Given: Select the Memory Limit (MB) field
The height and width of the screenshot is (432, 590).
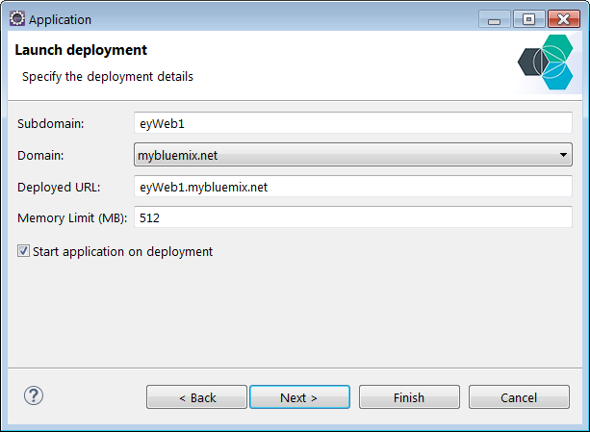Looking at the screenshot, I should coord(353,217).
